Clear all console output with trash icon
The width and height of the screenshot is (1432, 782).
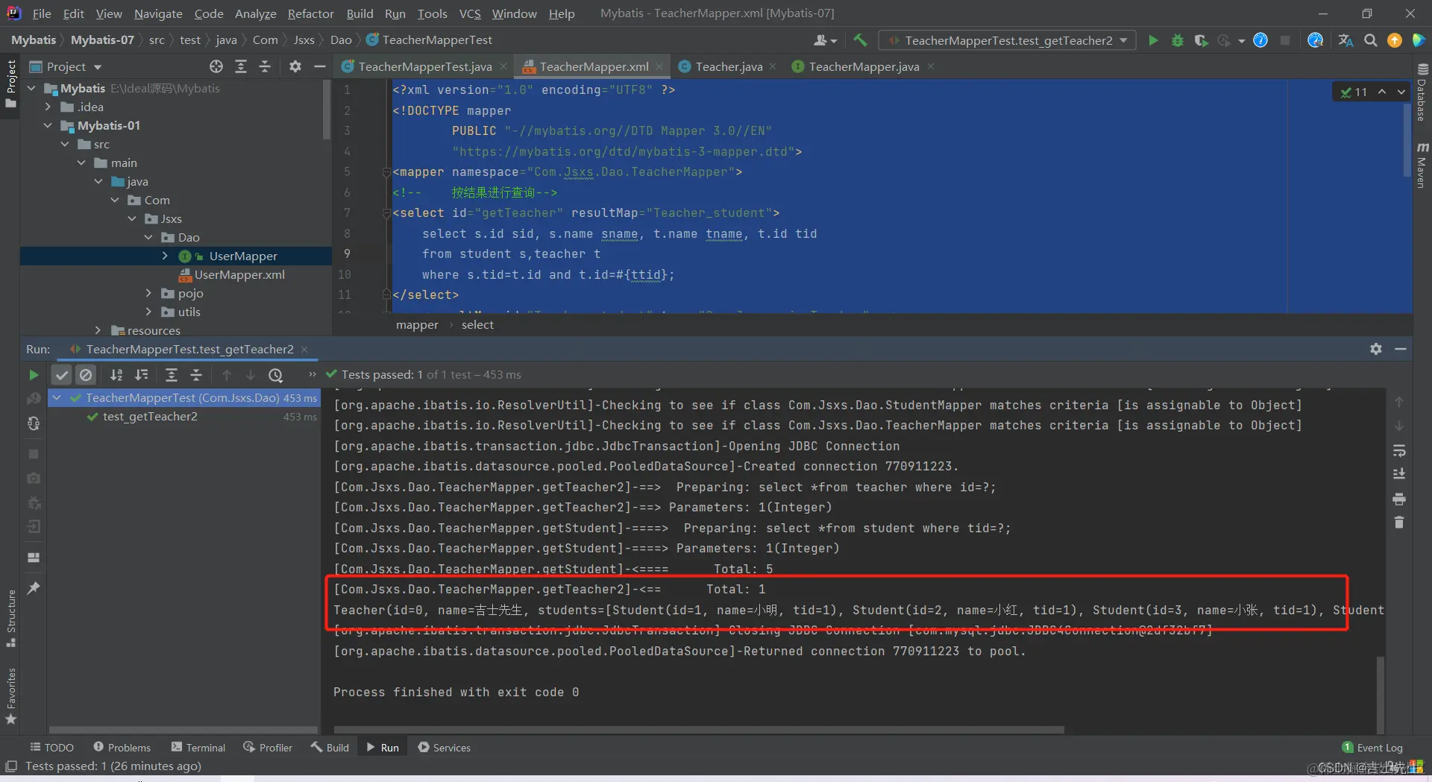1399,523
